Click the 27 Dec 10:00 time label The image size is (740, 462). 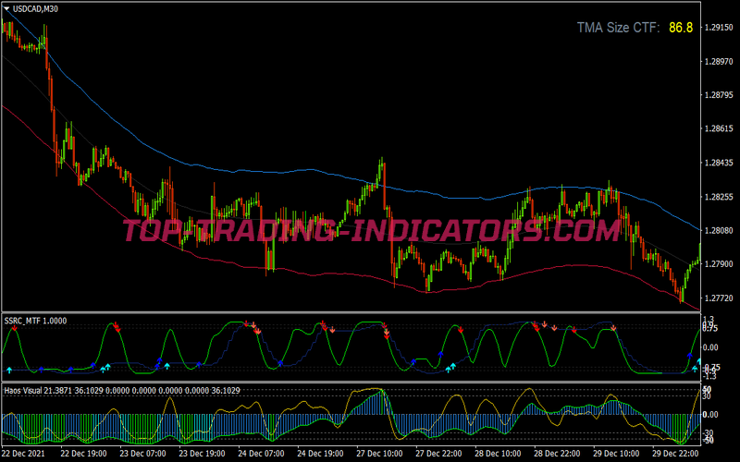coord(379,453)
